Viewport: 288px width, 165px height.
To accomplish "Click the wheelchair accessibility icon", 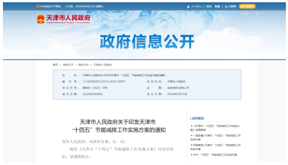I will point(226,6).
